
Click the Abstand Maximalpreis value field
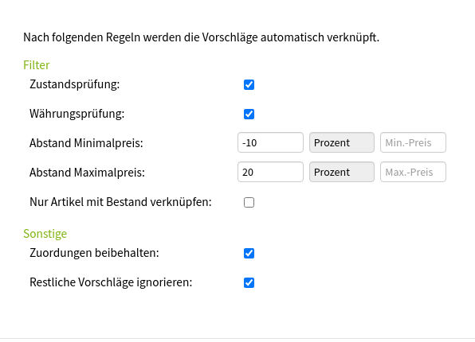(270, 172)
